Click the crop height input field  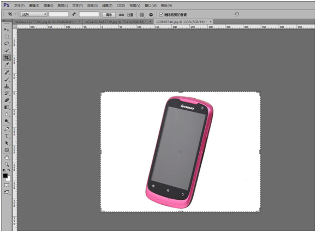(89, 14)
